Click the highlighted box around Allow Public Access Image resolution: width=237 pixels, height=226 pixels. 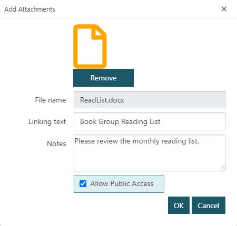(x=119, y=184)
